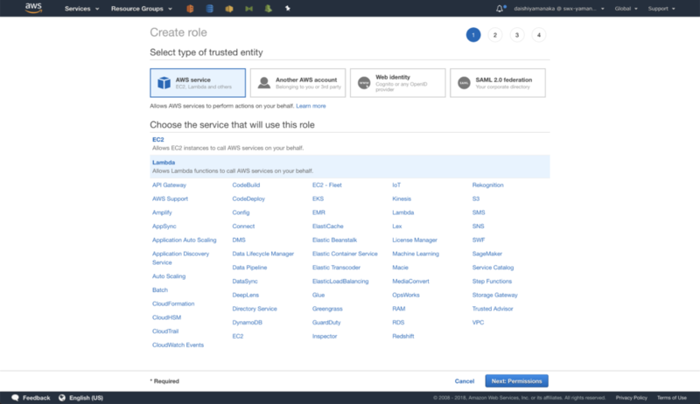Select EKS service

(318, 199)
